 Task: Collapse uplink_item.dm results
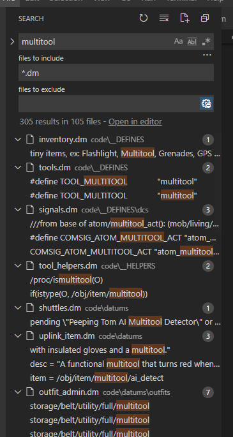[18, 336]
